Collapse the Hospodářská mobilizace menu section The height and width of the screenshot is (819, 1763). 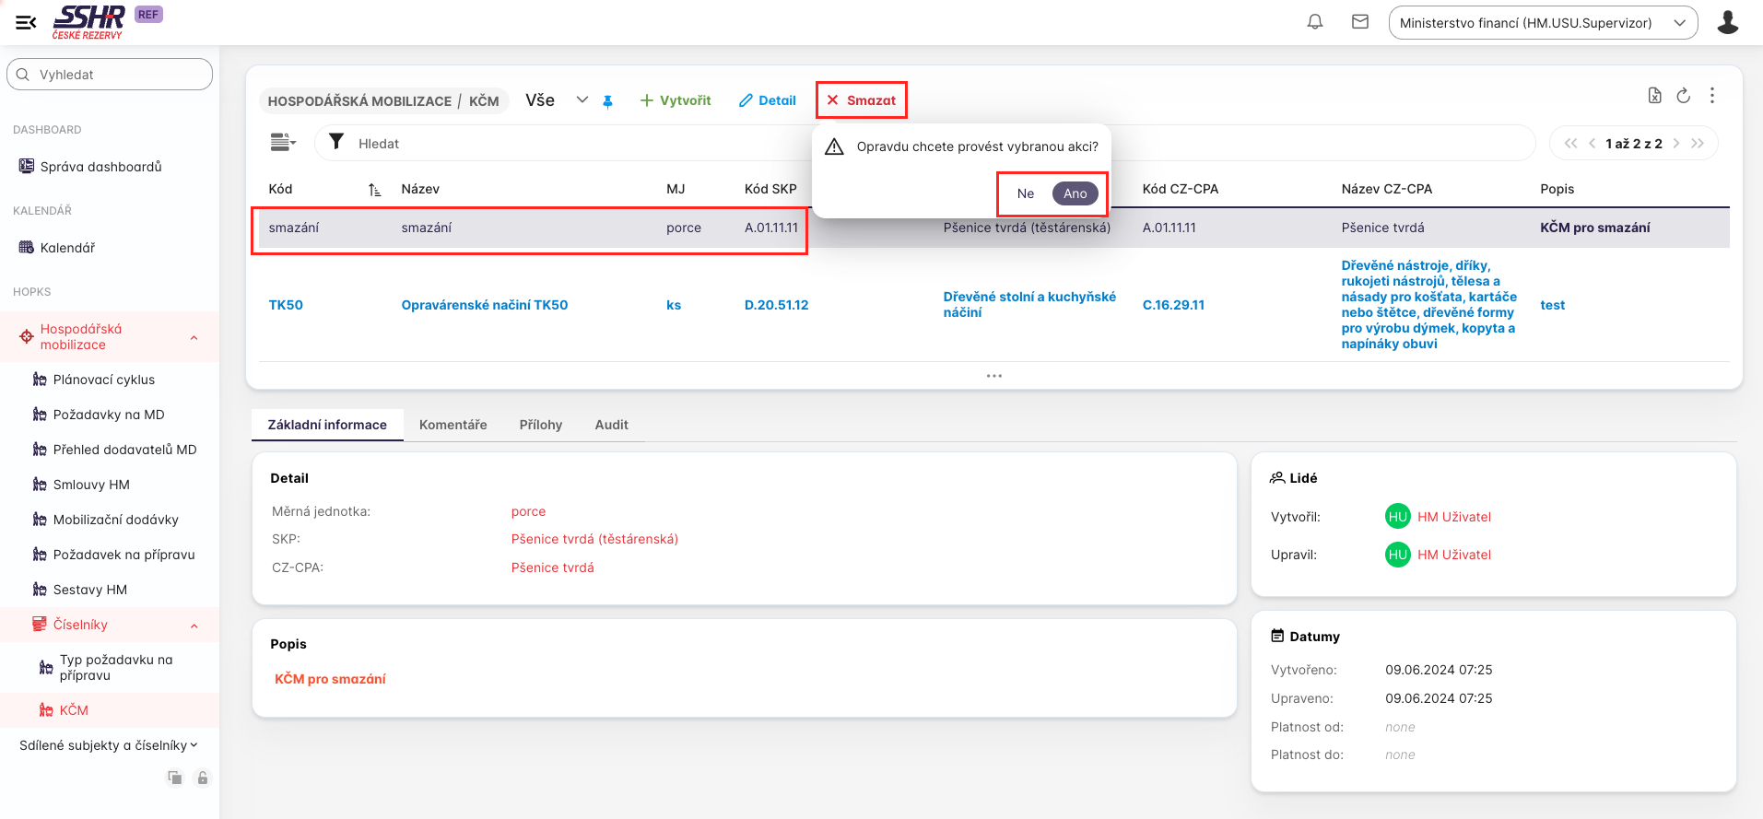pyautogui.click(x=194, y=337)
